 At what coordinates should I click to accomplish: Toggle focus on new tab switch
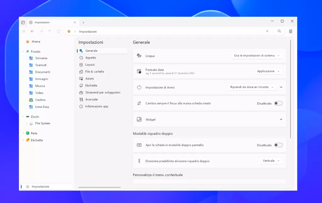click(x=279, y=103)
